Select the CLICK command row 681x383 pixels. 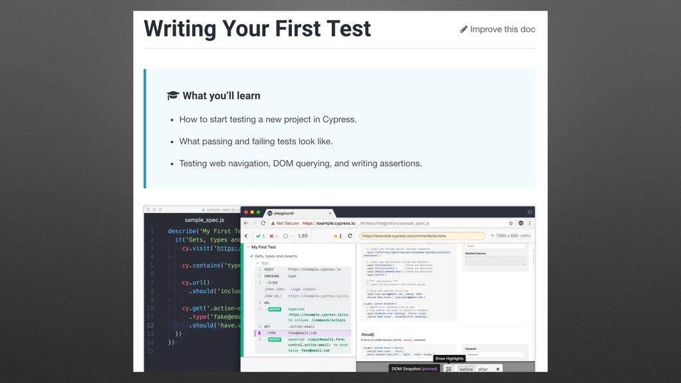pyautogui.click(x=303, y=283)
